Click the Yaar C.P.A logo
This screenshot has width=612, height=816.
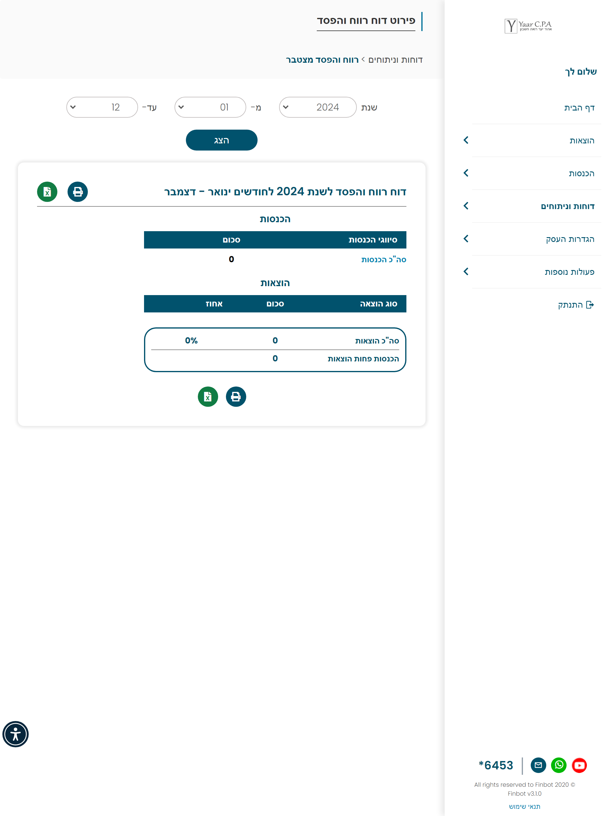tap(528, 26)
